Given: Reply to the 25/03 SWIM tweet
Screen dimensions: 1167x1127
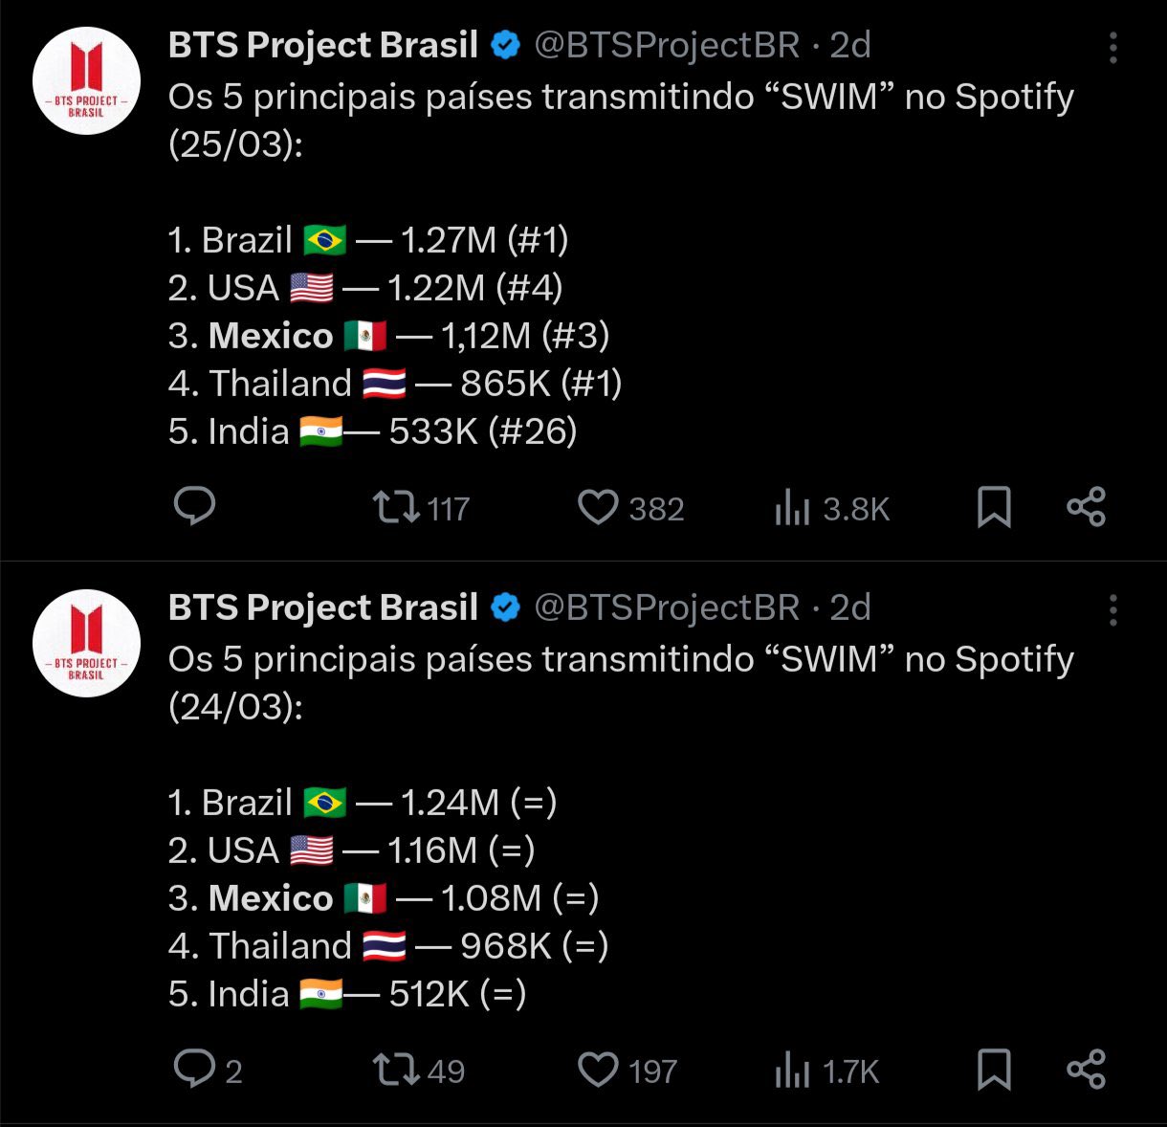Looking at the screenshot, I should coord(194,507).
